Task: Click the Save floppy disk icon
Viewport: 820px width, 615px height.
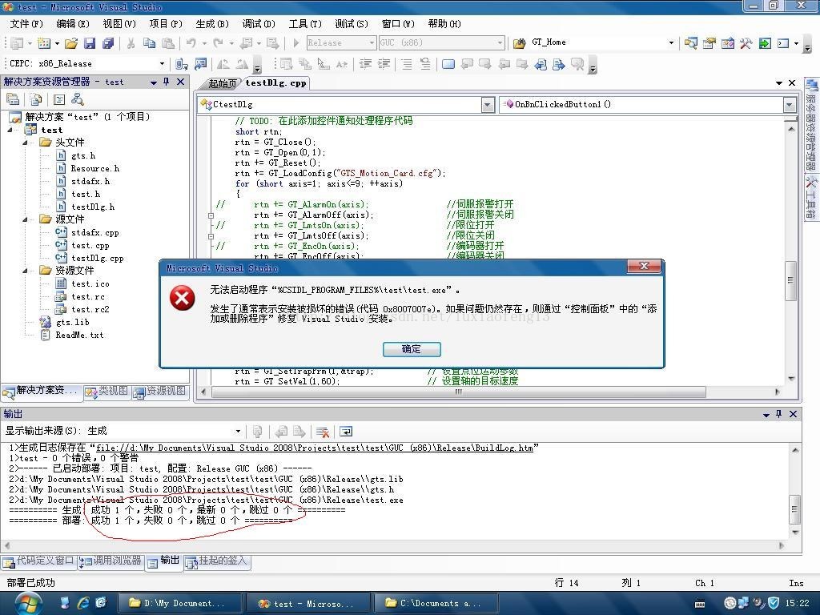Action: click(90, 43)
